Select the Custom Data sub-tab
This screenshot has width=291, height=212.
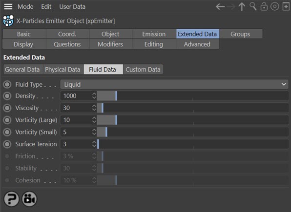tap(143, 69)
